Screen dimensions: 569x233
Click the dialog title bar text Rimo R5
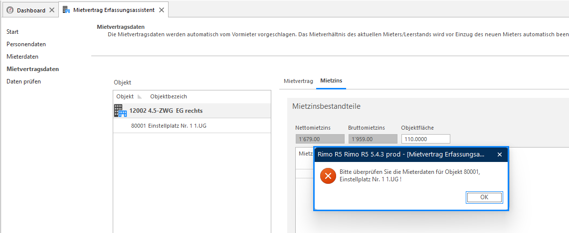(x=400, y=155)
